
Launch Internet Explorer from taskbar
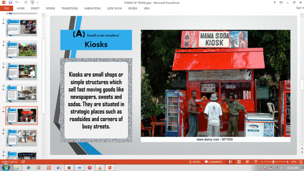pyautogui.click(x=28, y=168)
